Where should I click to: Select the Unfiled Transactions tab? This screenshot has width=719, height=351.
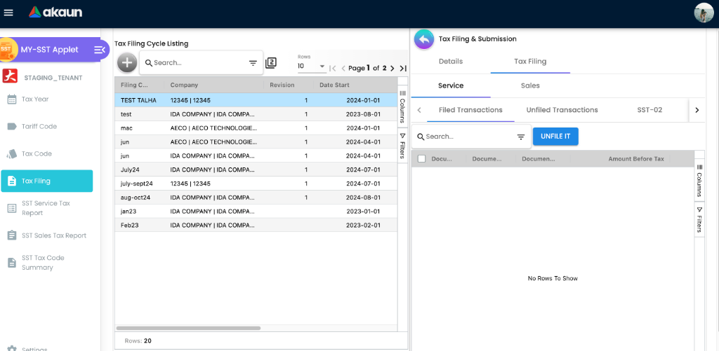tap(562, 110)
